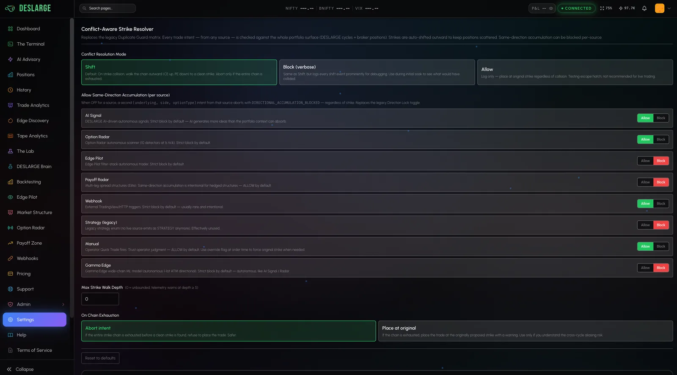
Task: Switch Gamma Edge accumulation to Allow
Action: coord(645,268)
